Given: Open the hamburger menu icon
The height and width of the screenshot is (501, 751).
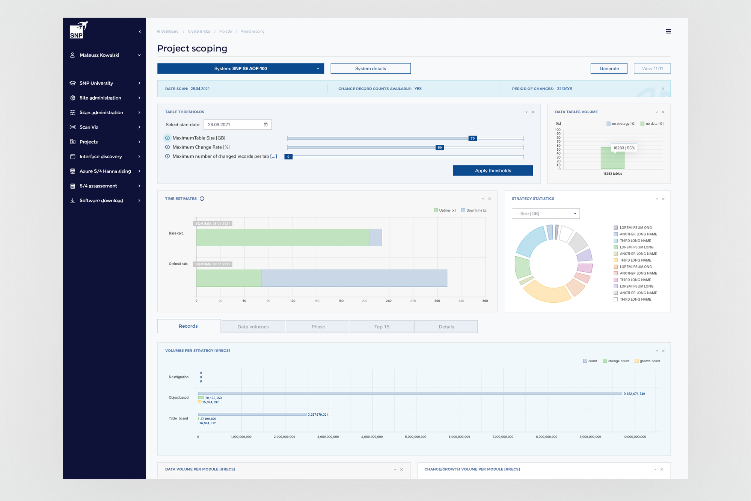Looking at the screenshot, I should coord(668,32).
